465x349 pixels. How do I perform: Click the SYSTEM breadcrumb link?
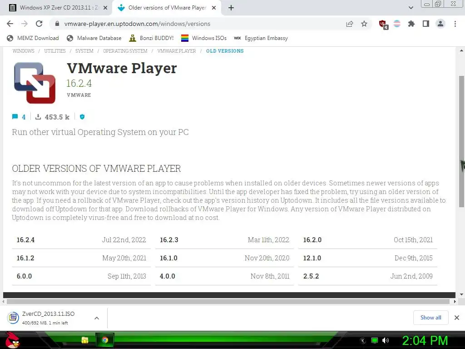[84, 51]
